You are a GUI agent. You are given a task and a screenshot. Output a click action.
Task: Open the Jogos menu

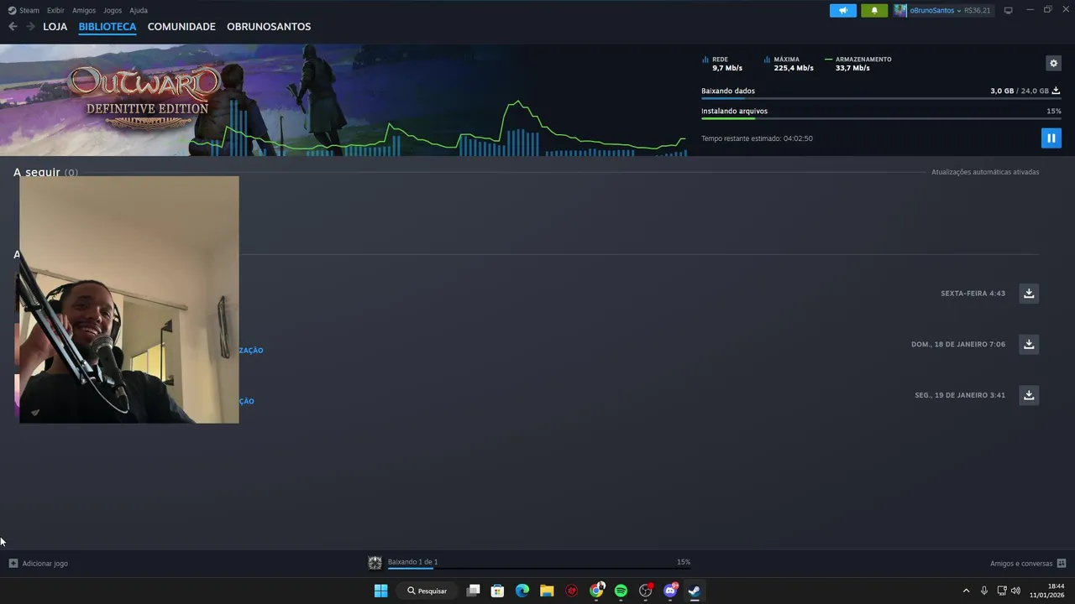113,10
